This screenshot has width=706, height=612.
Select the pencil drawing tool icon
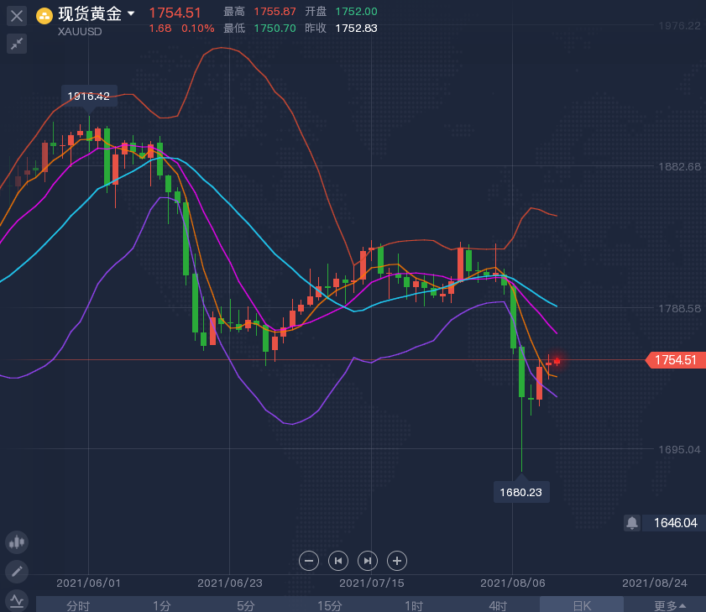17,572
